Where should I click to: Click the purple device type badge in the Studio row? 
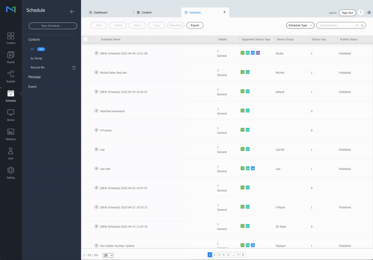(x=258, y=53)
